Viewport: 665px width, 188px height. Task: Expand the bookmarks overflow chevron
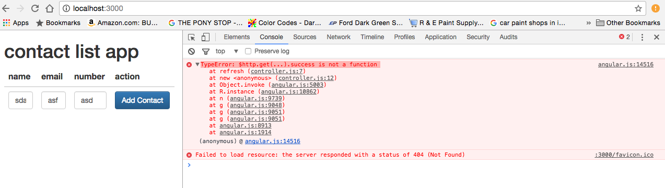589,23
